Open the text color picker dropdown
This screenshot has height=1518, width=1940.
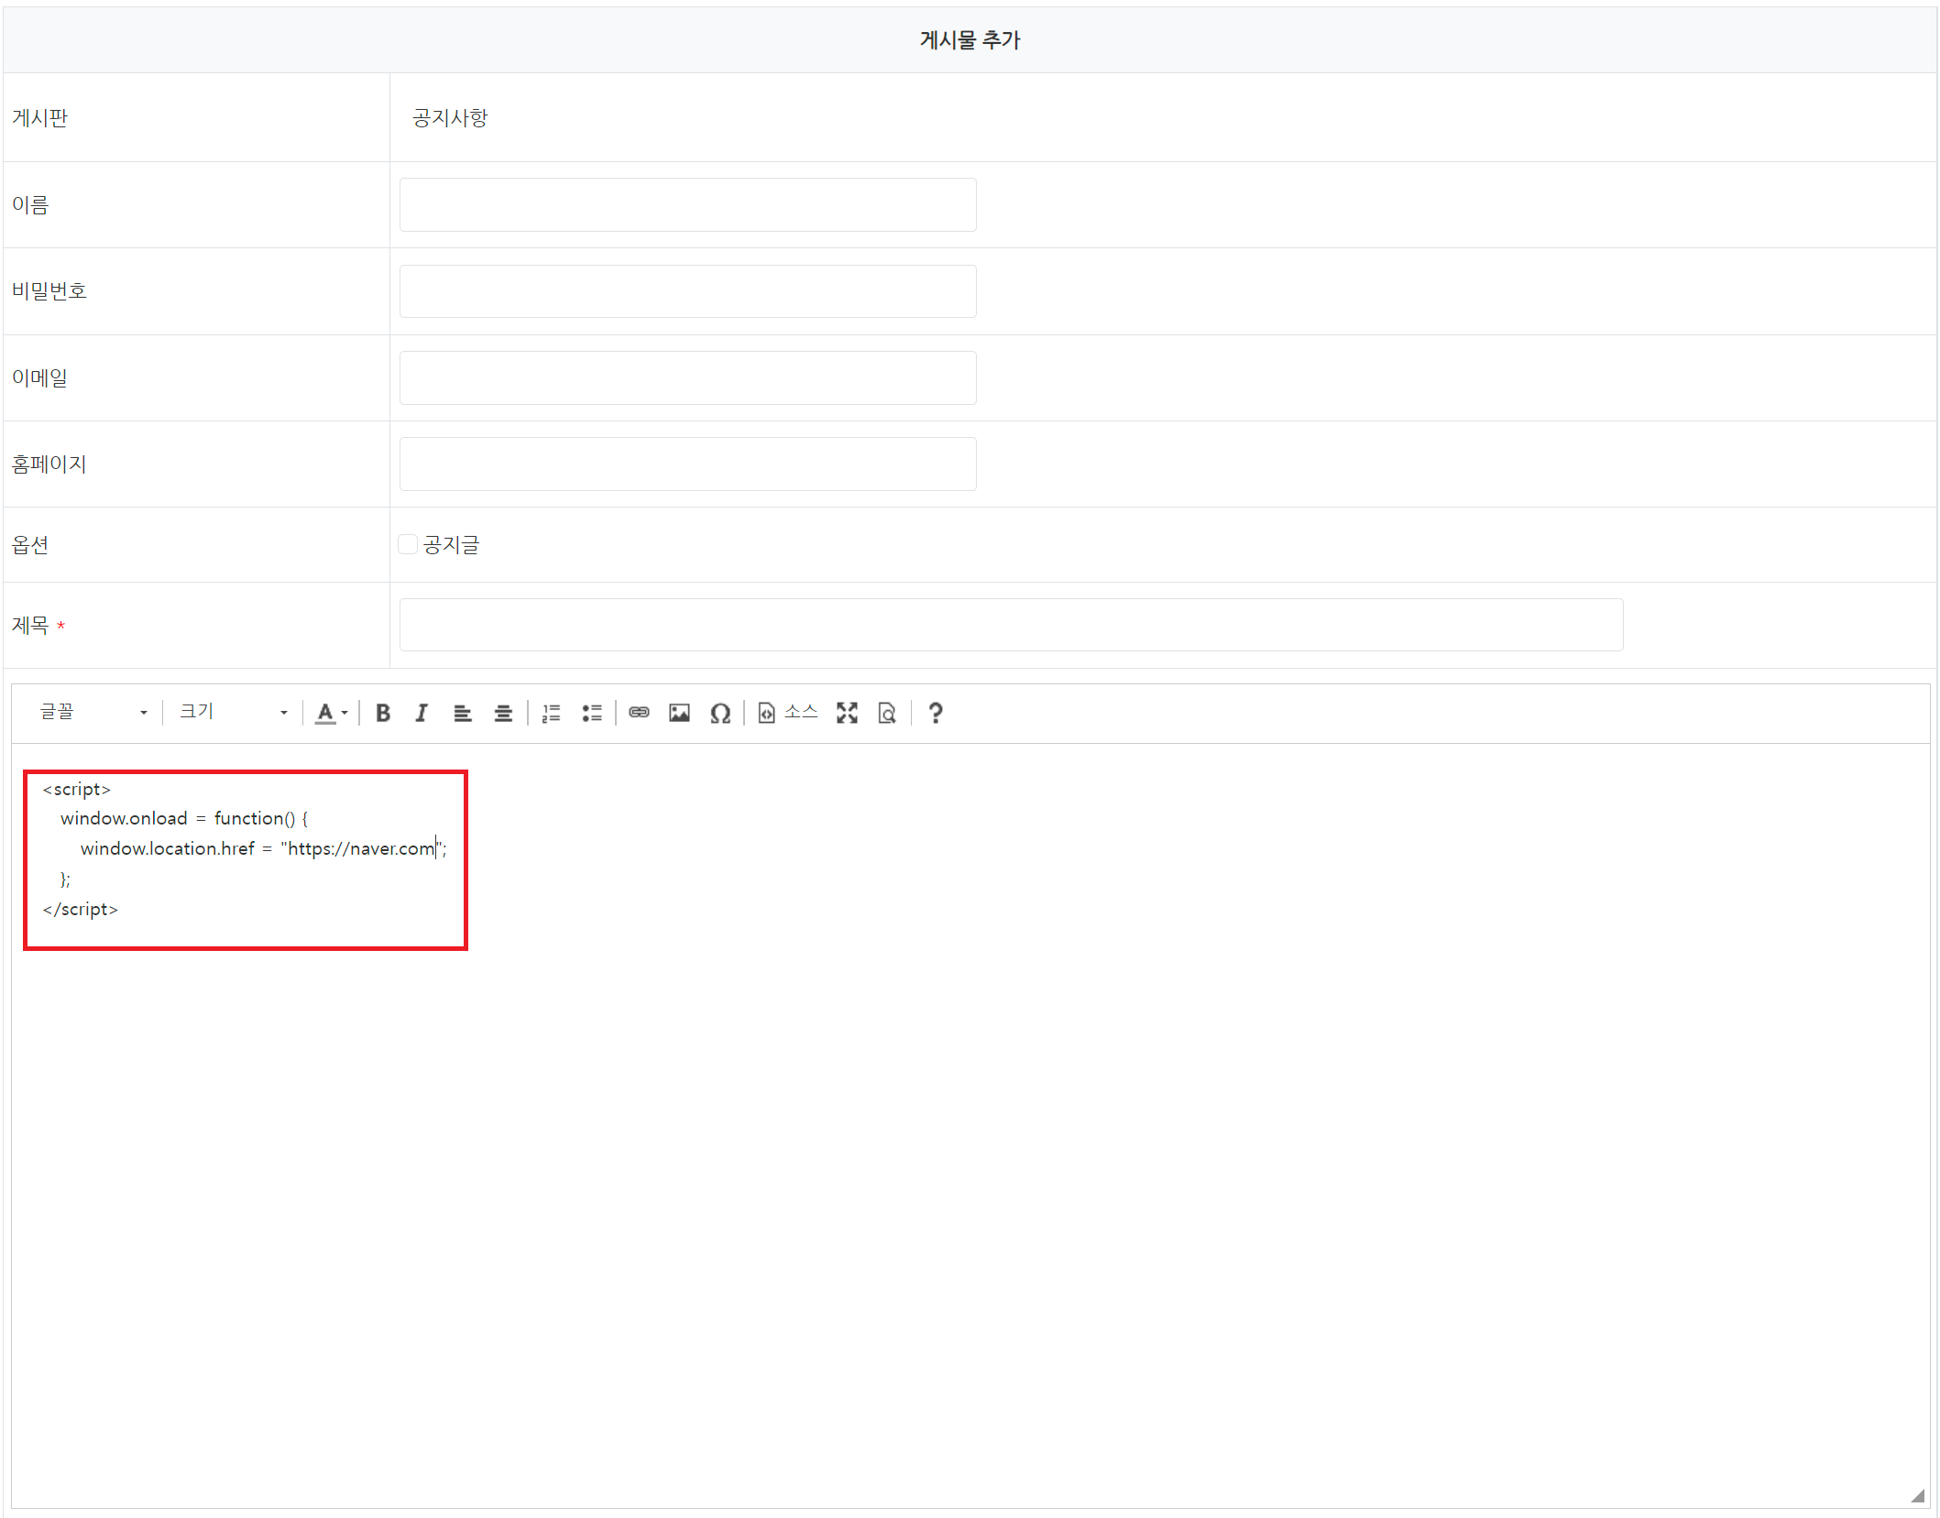[331, 713]
